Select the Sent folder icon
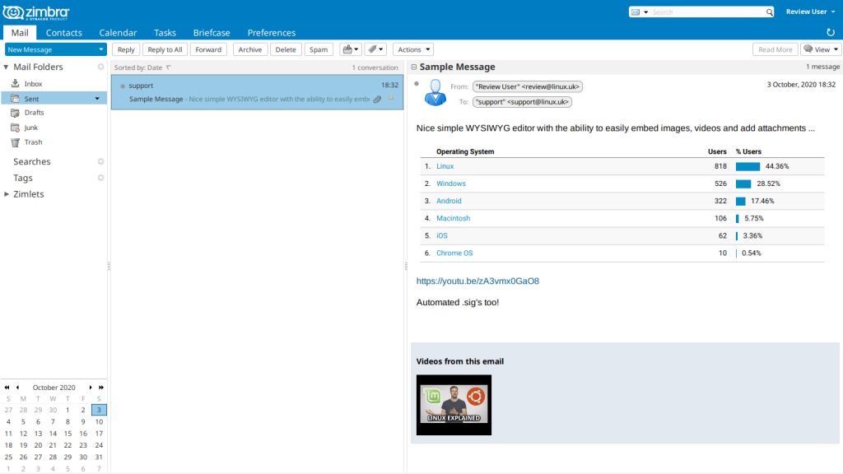Screen dimensions: 843x474 click(x=15, y=99)
